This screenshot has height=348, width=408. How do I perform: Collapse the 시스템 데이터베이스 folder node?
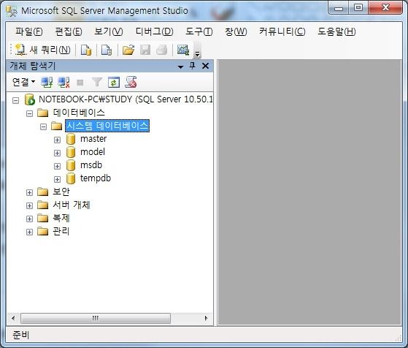(x=44, y=127)
